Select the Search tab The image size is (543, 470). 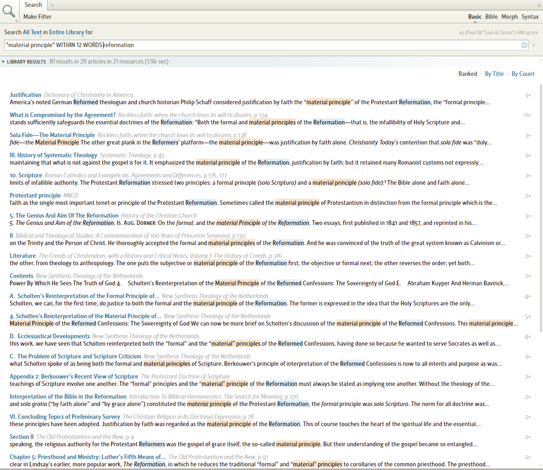33,5
